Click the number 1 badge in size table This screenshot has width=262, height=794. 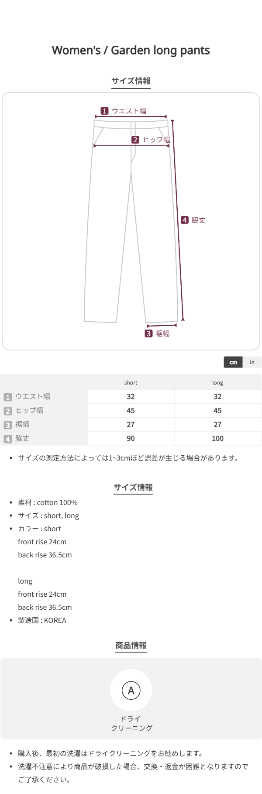pos(8,397)
